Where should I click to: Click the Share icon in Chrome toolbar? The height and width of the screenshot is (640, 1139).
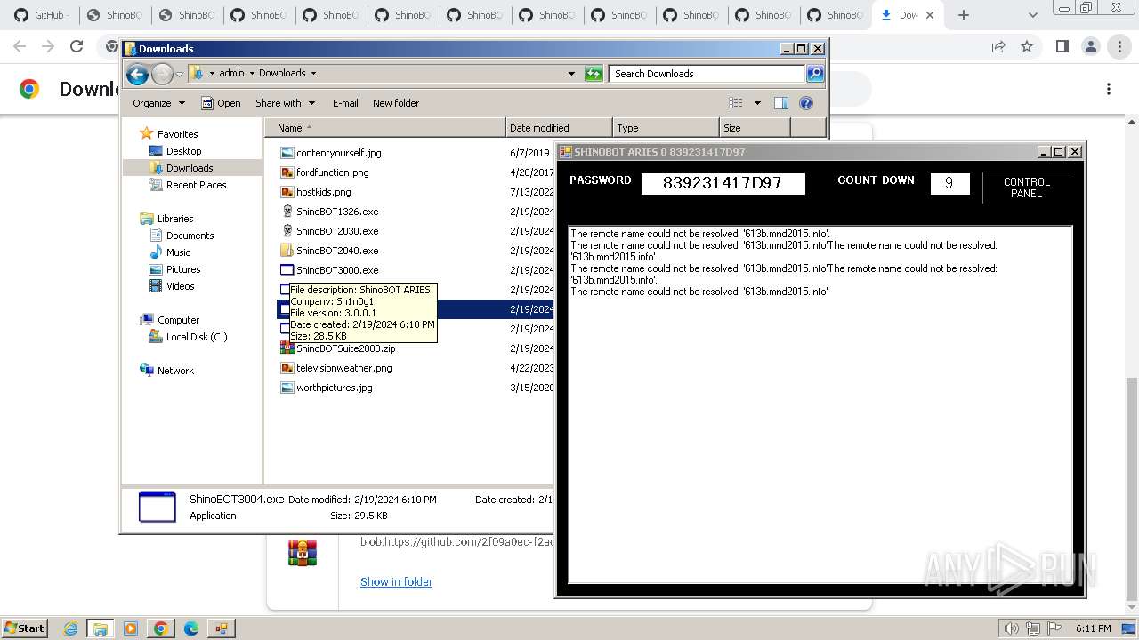click(998, 46)
